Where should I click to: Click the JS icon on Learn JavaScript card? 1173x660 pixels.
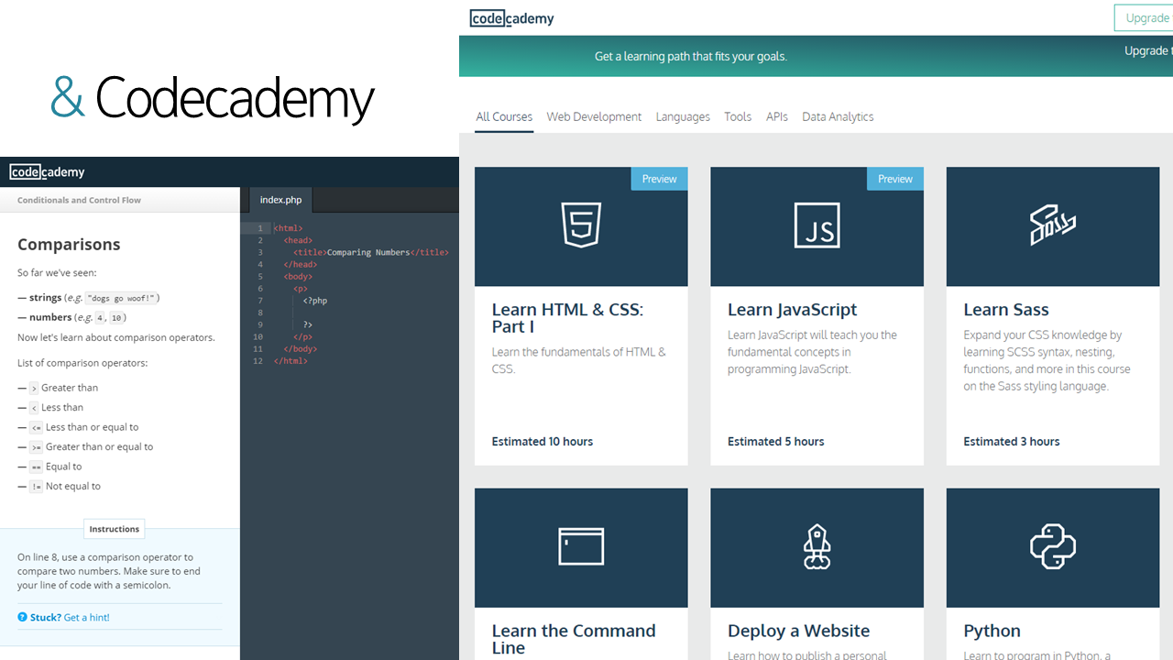pyautogui.click(x=817, y=225)
